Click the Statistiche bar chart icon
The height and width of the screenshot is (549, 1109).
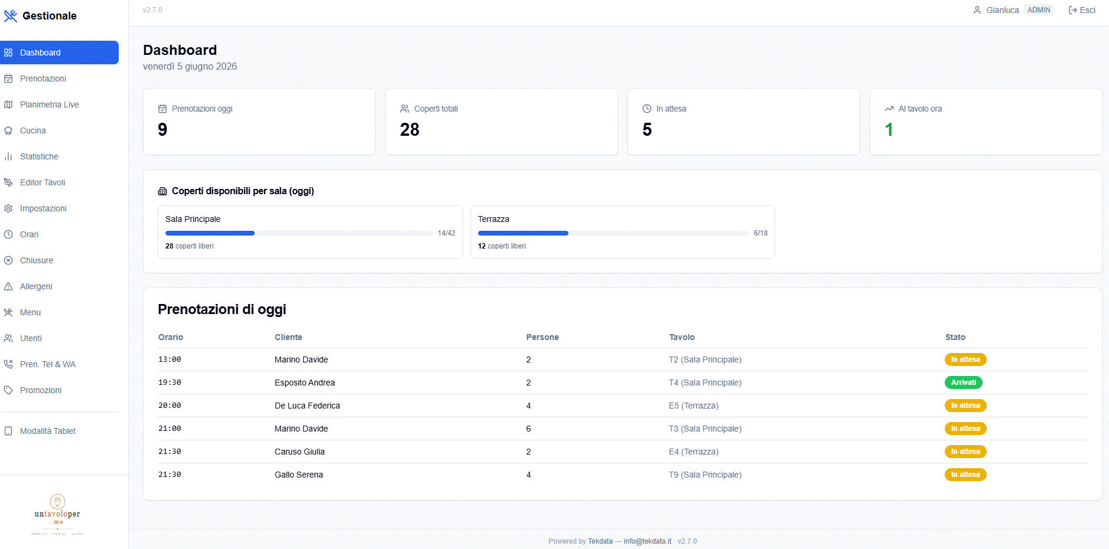click(8, 156)
